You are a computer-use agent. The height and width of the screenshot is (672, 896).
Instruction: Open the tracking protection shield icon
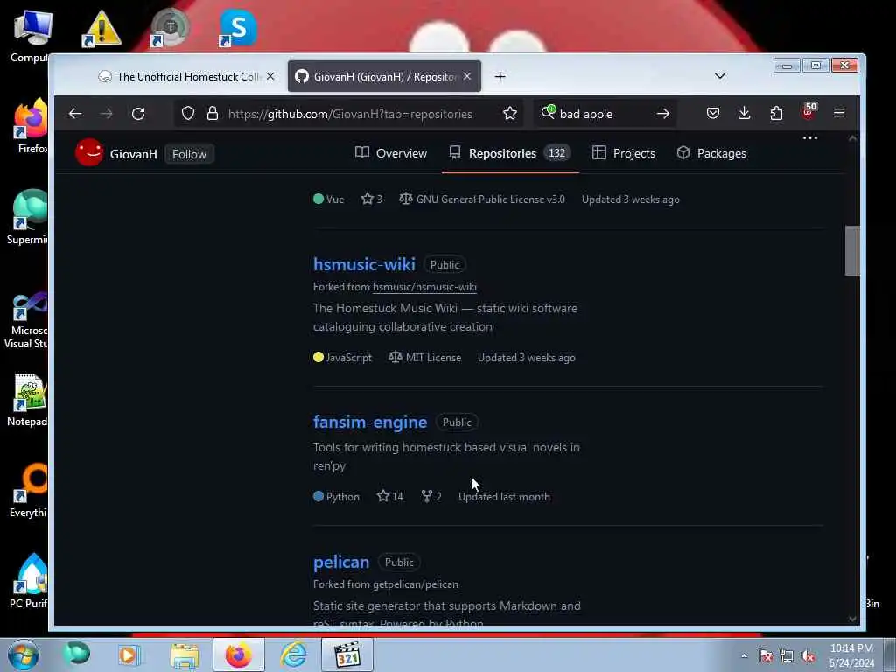click(x=188, y=113)
